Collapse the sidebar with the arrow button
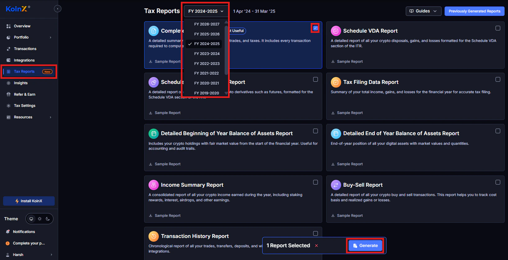 point(57,9)
